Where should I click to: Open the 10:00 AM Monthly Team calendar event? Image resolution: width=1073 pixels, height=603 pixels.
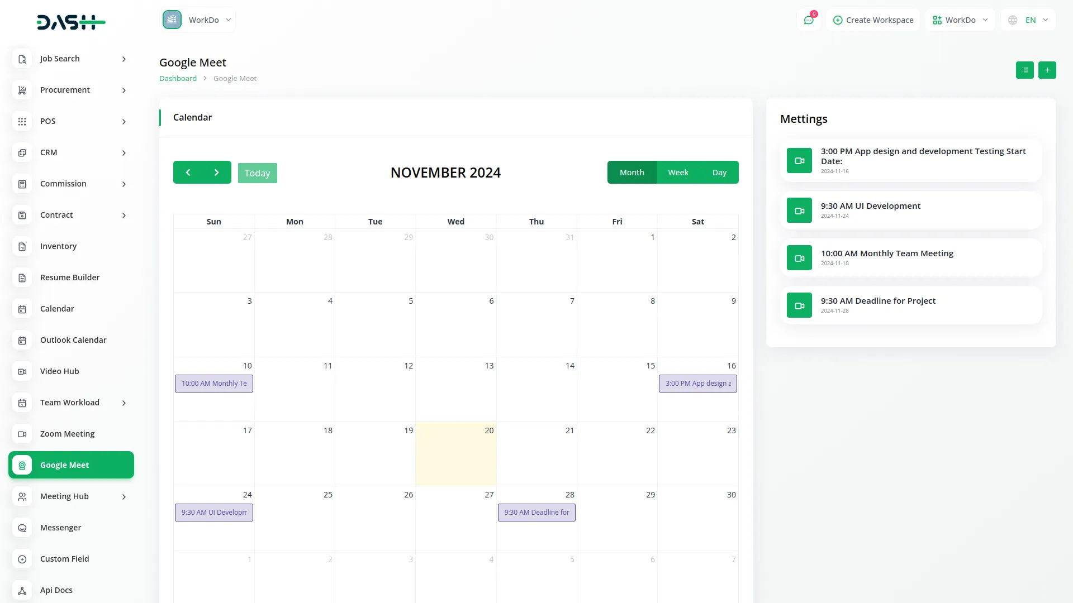tap(214, 384)
